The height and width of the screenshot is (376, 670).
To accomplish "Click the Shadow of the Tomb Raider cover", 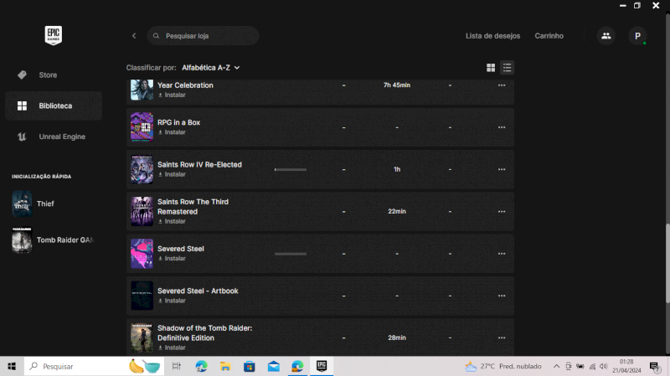I will pyautogui.click(x=142, y=337).
